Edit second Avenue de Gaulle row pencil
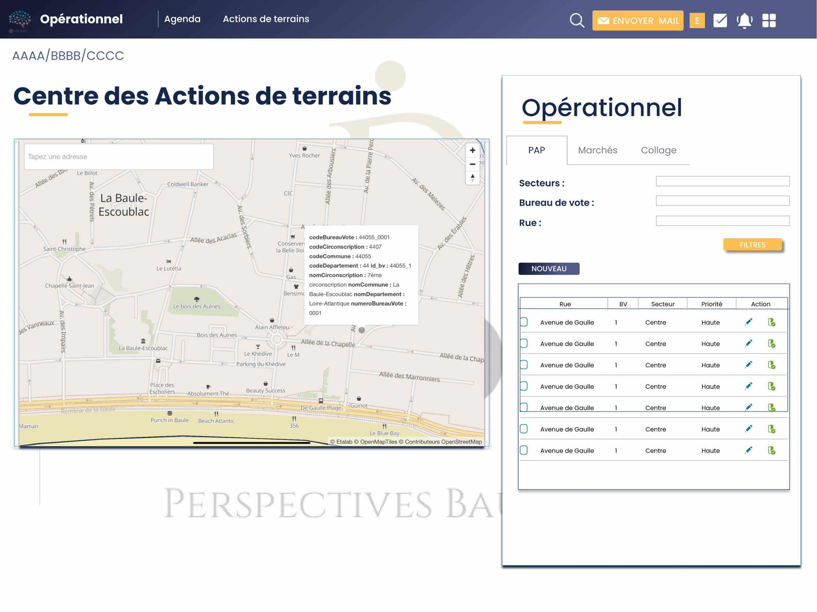This screenshot has width=817, height=612. [748, 343]
